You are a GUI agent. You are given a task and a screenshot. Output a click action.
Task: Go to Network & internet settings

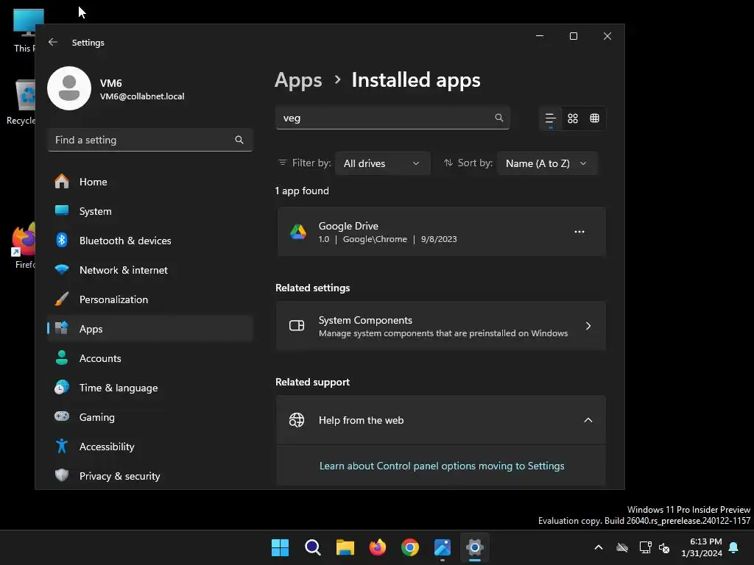[150, 269]
